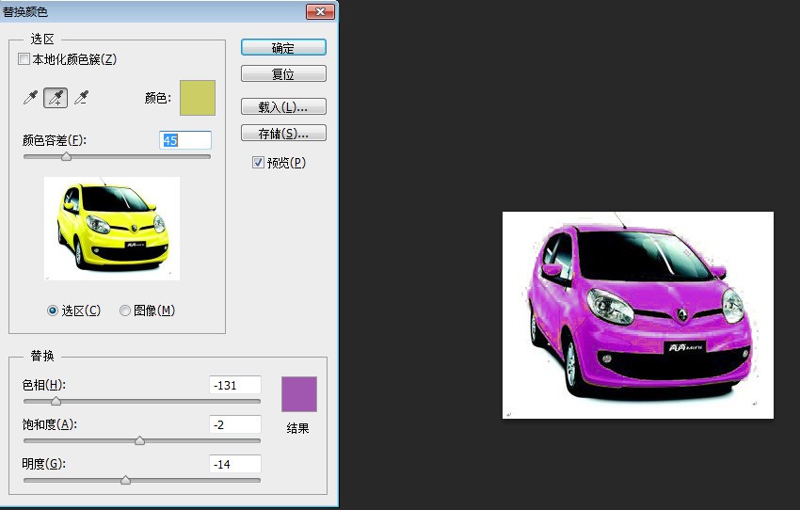Click the yellow car selection preview thumbnail
Image resolution: width=800 pixels, height=510 pixels.
pyautogui.click(x=112, y=228)
